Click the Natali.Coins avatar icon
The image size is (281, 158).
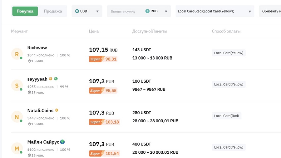(17, 117)
